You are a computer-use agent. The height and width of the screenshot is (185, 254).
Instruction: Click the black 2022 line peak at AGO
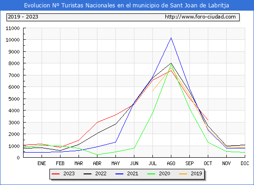tap(171, 63)
